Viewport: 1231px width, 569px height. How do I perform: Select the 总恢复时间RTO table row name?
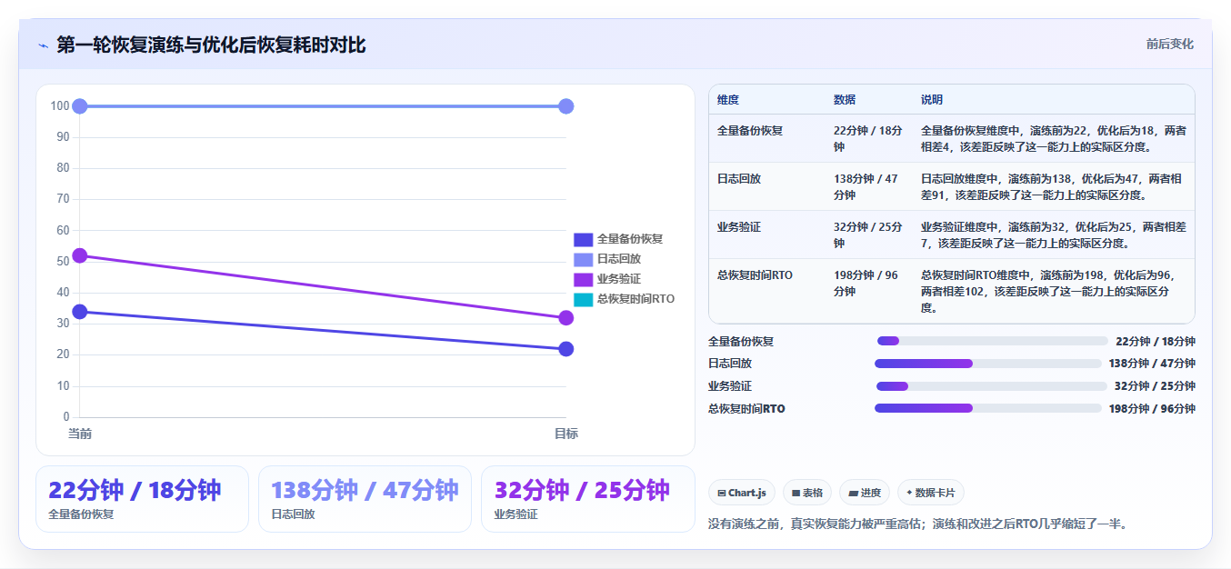point(755,275)
